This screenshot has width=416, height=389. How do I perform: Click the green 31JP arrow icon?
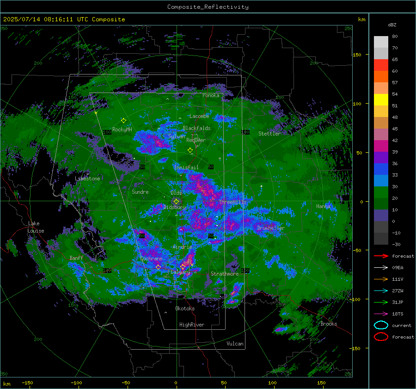click(x=381, y=302)
